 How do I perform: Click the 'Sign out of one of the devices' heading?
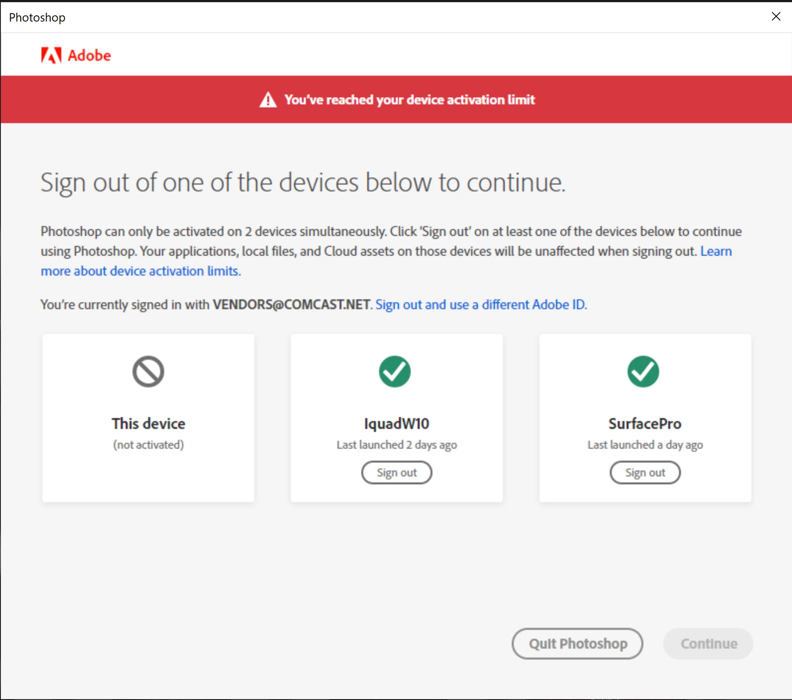pos(303,183)
